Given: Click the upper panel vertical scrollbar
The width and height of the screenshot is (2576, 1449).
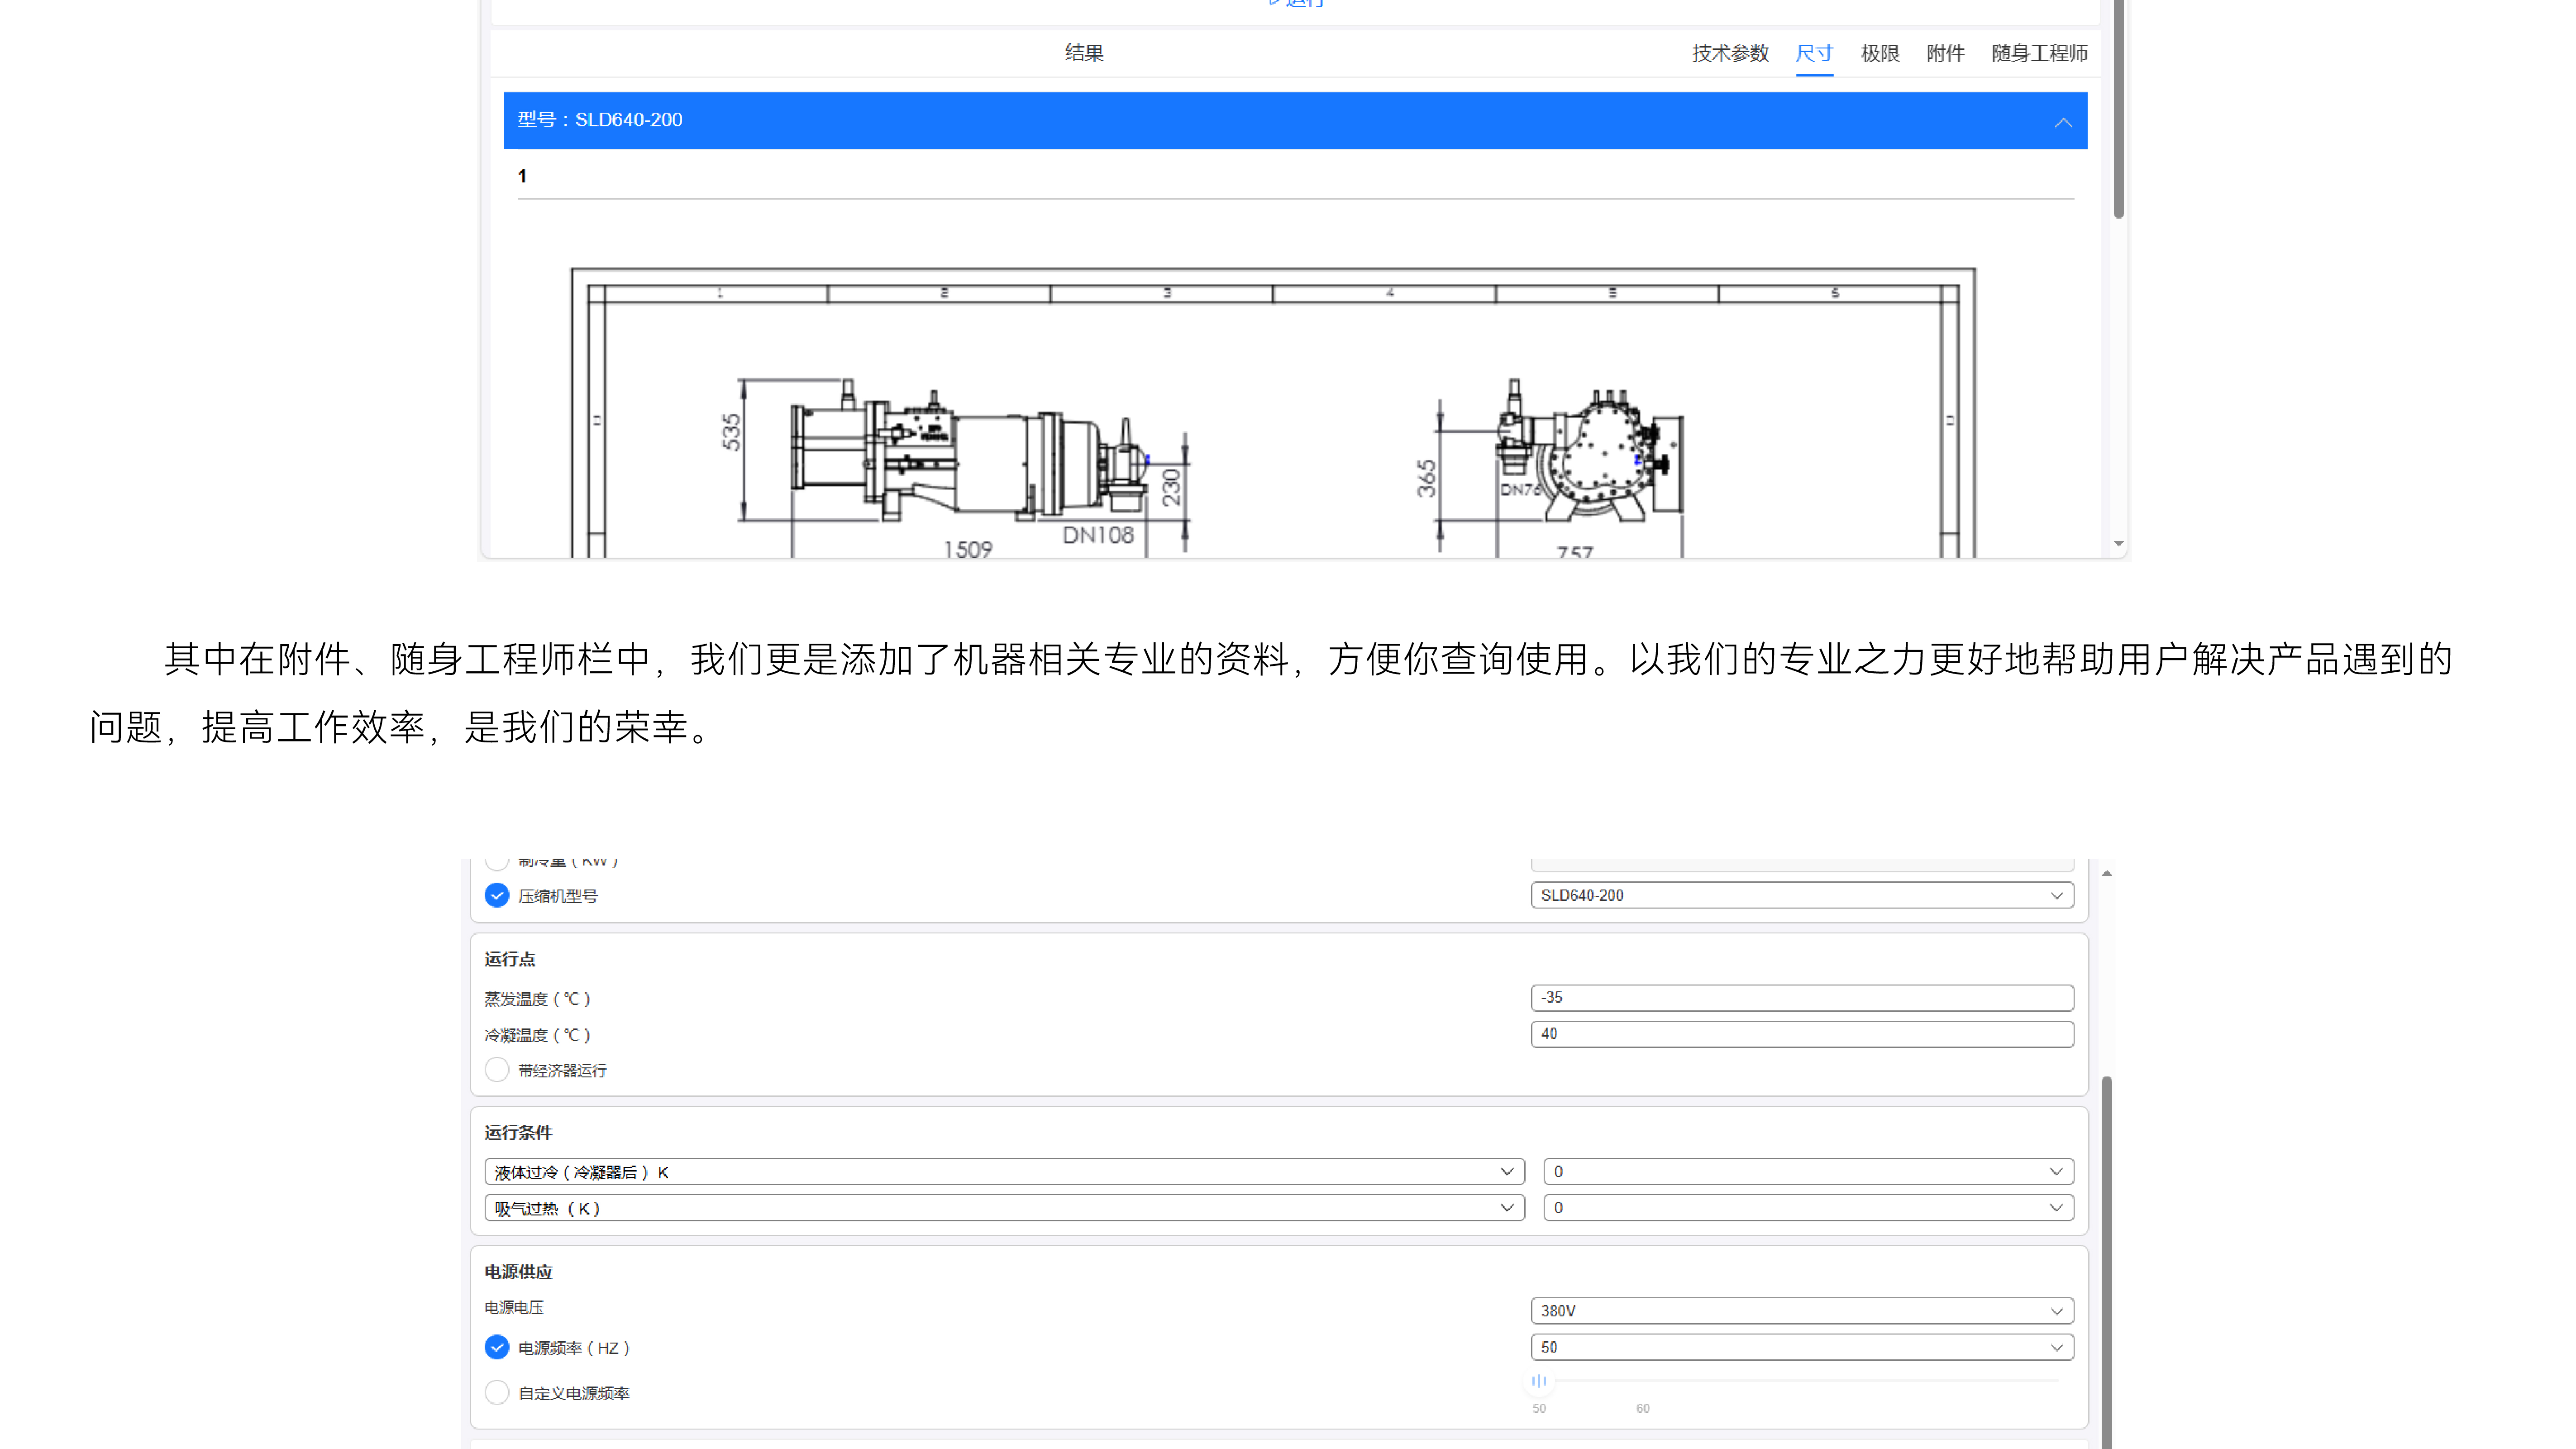Looking at the screenshot, I should (x=2118, y=108).
